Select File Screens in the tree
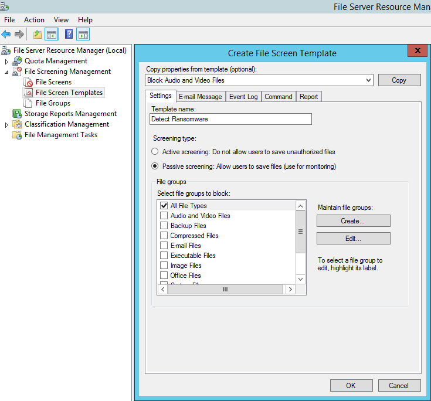Image resolution: width=431 pixels, height=401 pixels. pyautogui.click(x=53, y=82)
